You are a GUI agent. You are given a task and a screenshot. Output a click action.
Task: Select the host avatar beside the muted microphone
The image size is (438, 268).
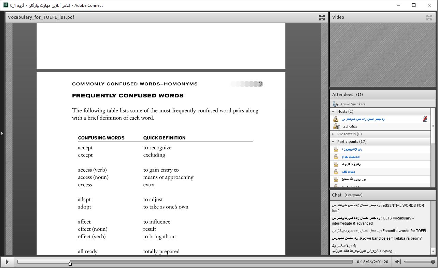point(336,119)
